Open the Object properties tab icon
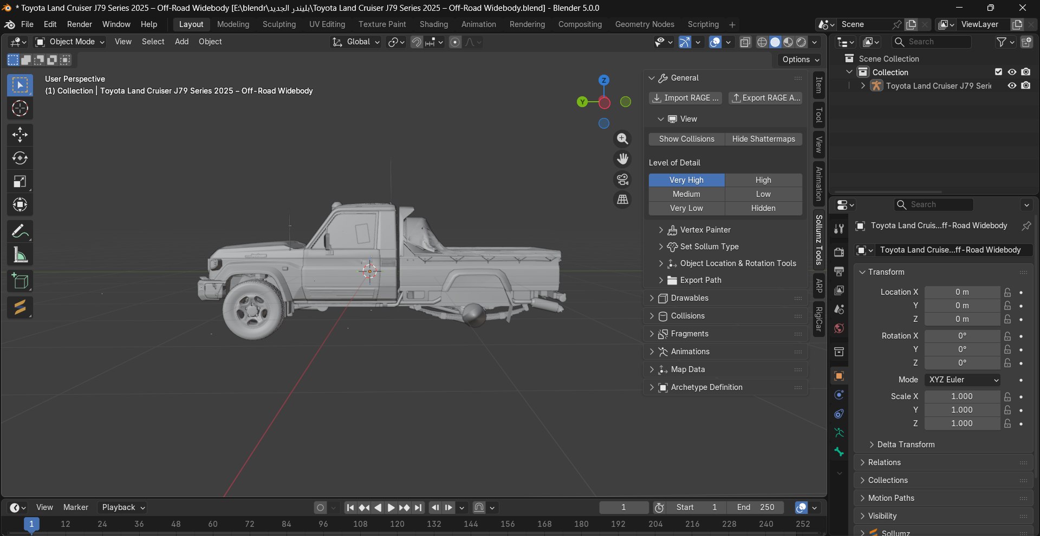The image size is (1040, 536). pyautogui.click(x=839, y=376)
